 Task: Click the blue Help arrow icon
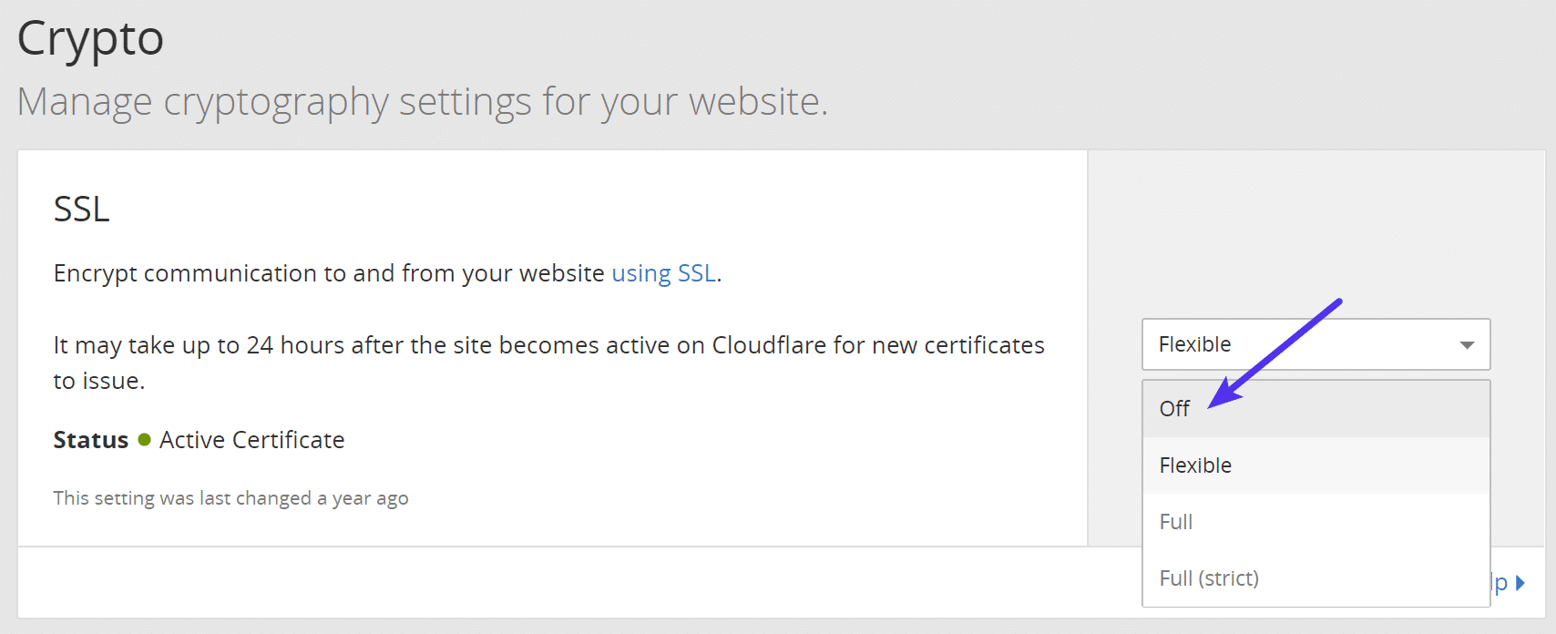point(1520,583)
